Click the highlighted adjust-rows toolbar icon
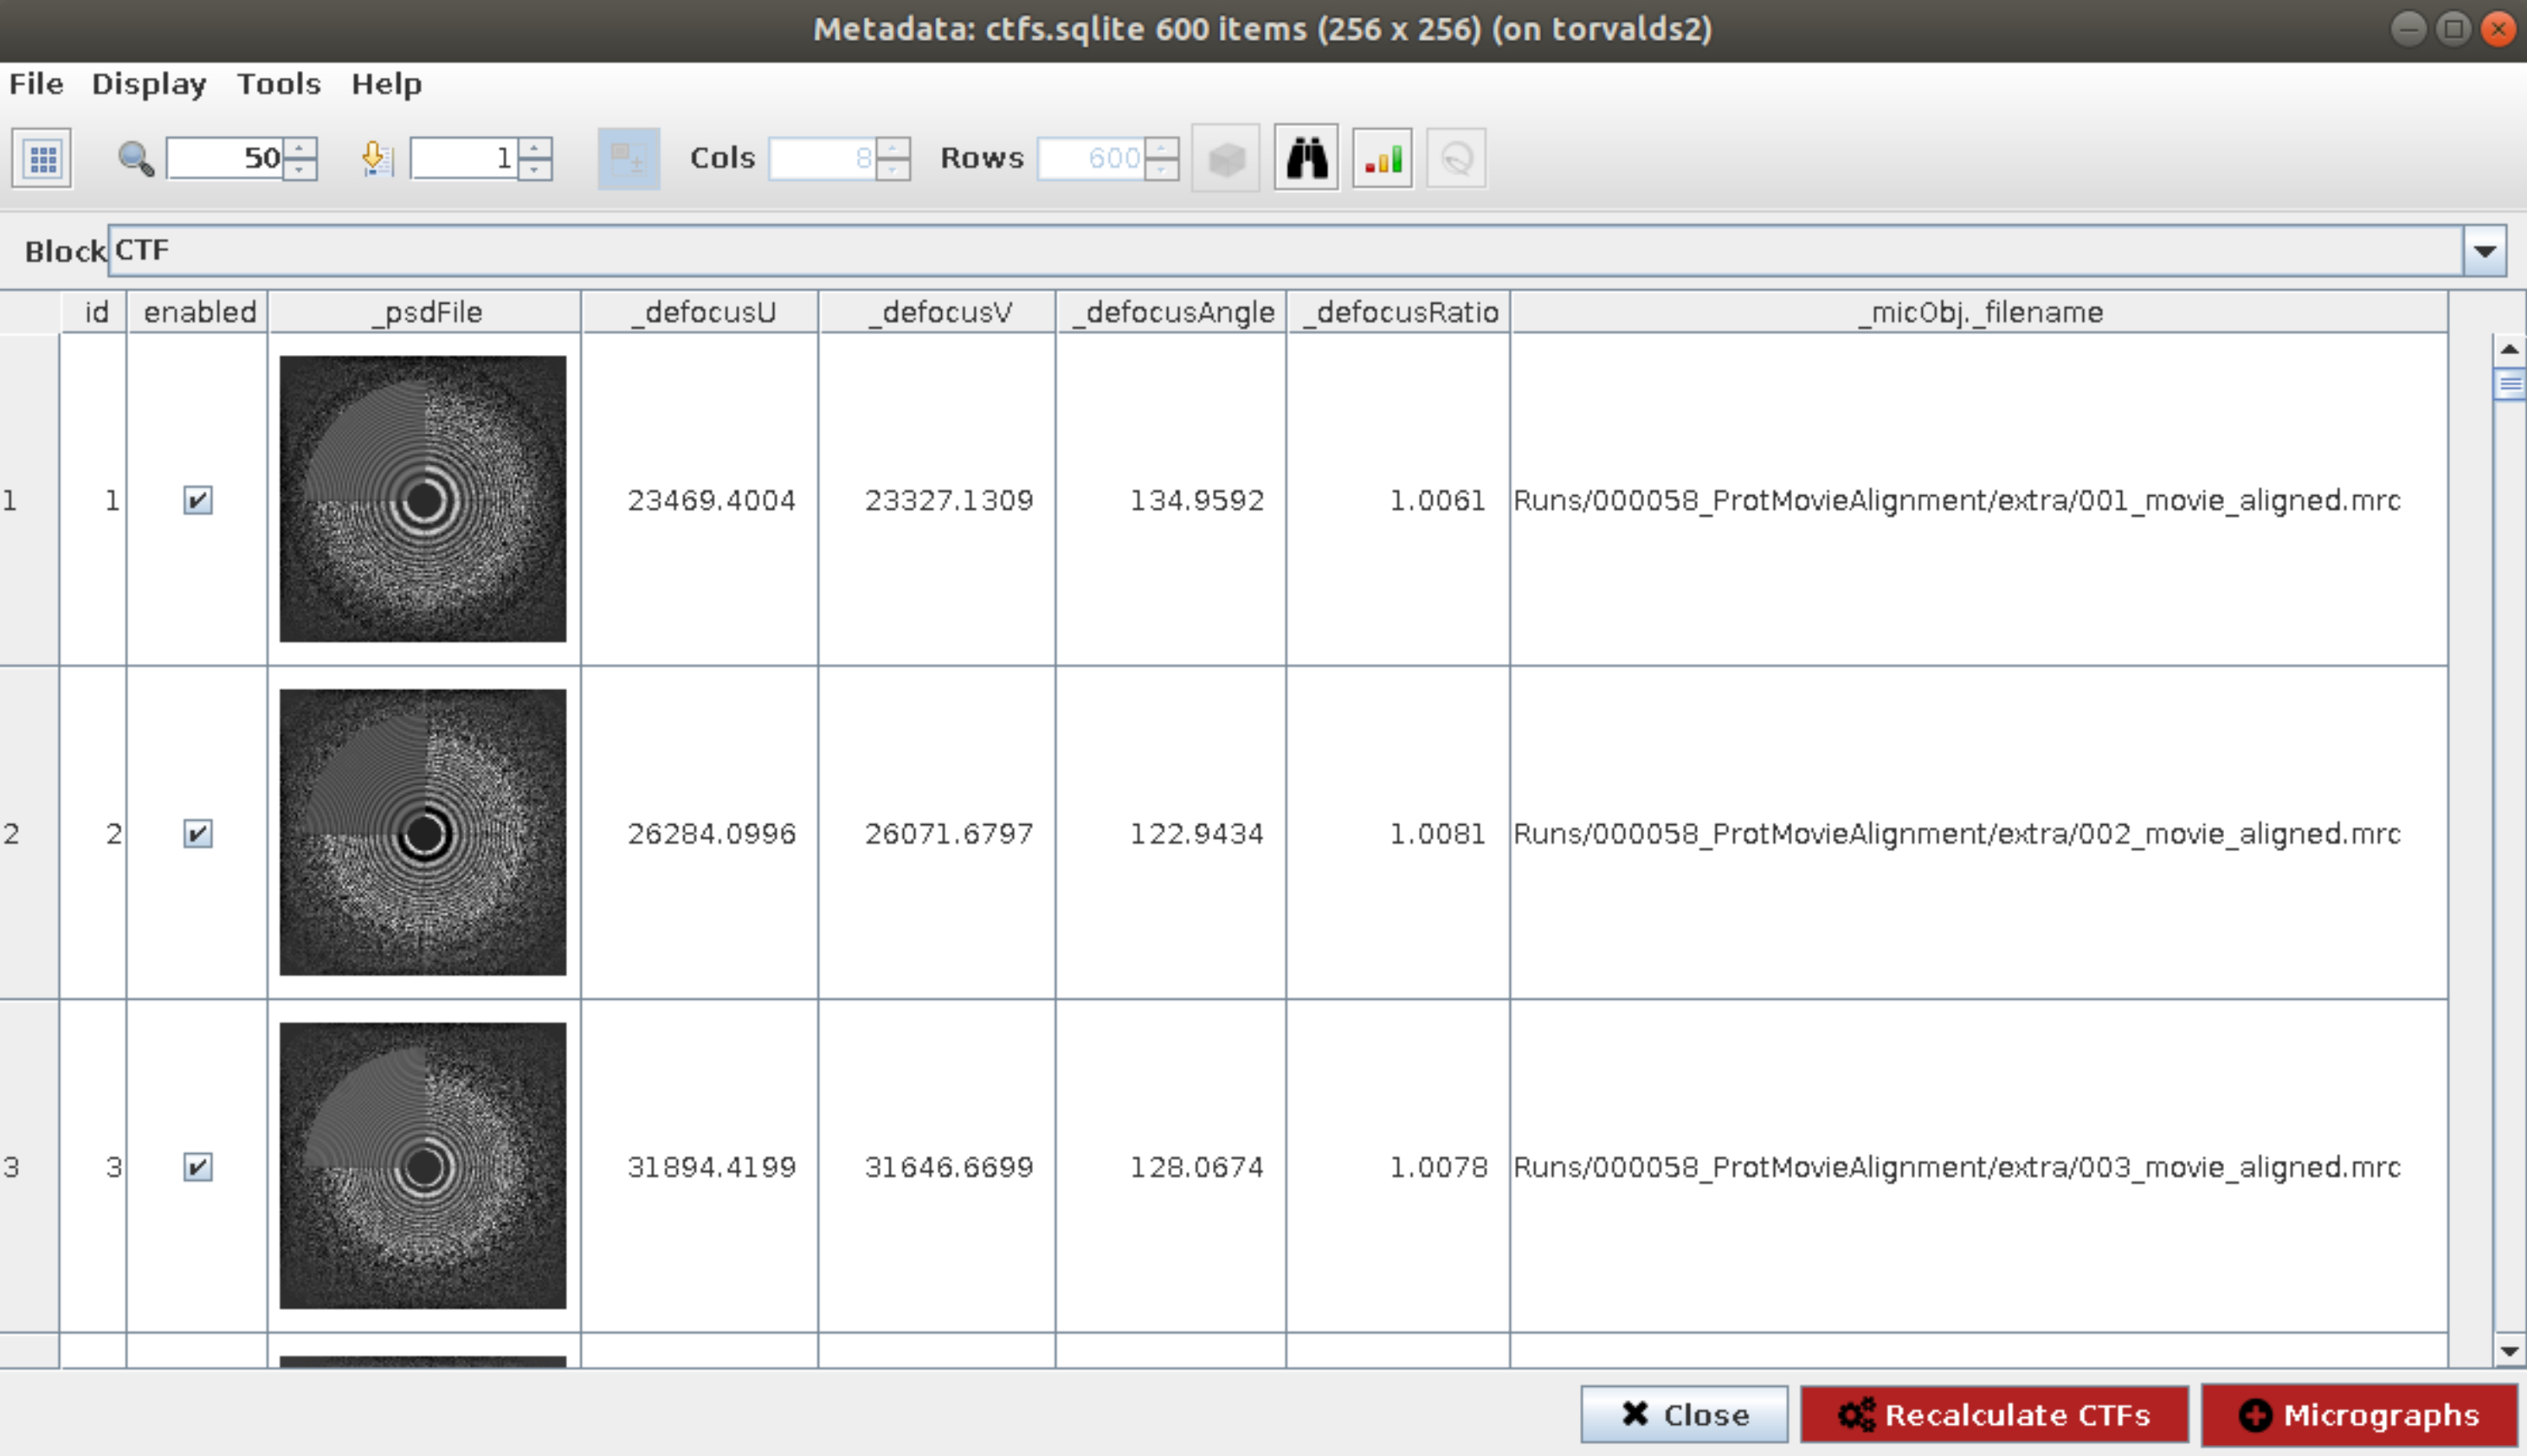The height and width of the screenshot is (1456, 2527). pos(628,158)
